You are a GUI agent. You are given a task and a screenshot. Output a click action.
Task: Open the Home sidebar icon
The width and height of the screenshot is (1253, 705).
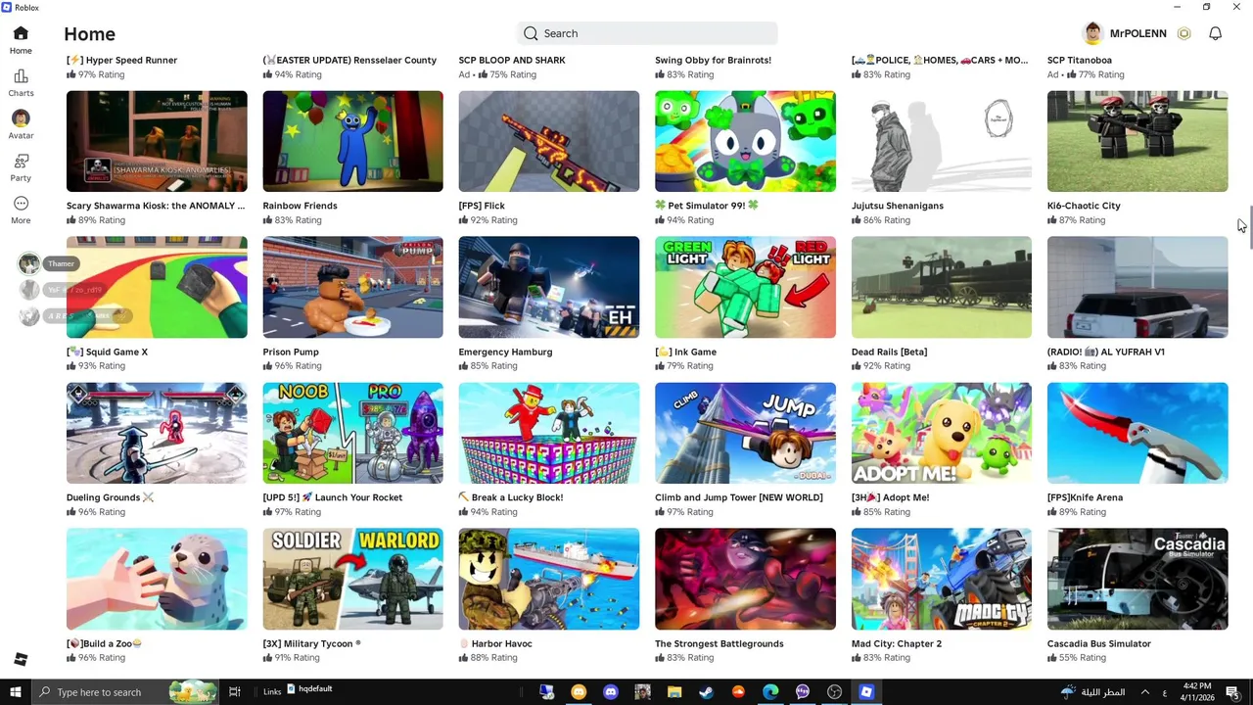click(21, 33)
